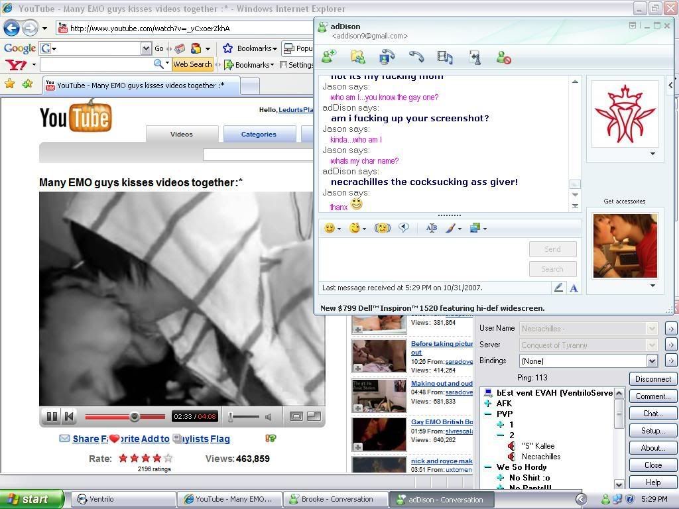Click the Comment... button in Ventrilo
This screenshot has width=679, height=509.
pyautogui.click(x=653, y=396)
